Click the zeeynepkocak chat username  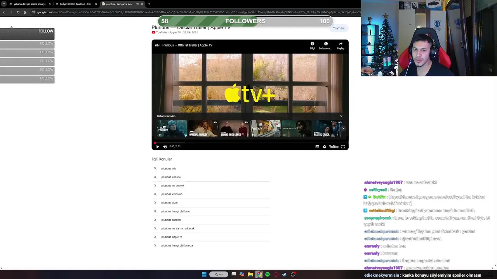(x=377, y=218)
